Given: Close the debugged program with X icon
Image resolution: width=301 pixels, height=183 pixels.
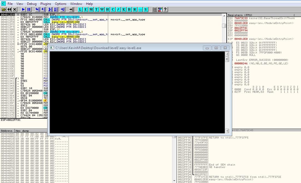Looking at the screenshot, I should (15, 9).
